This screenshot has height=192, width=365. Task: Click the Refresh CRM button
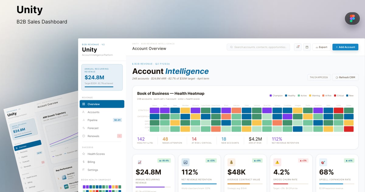click(345, 77)
